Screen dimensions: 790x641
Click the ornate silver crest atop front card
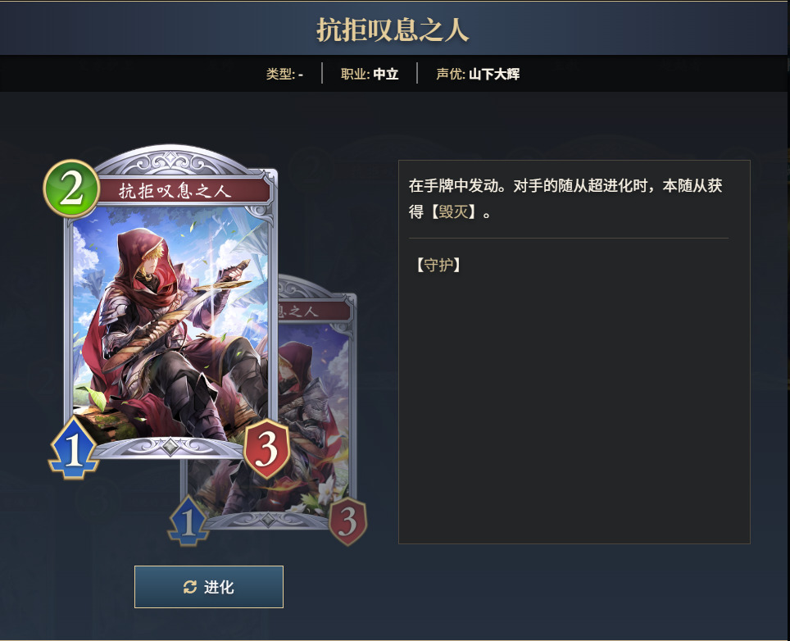coord(171,161)
